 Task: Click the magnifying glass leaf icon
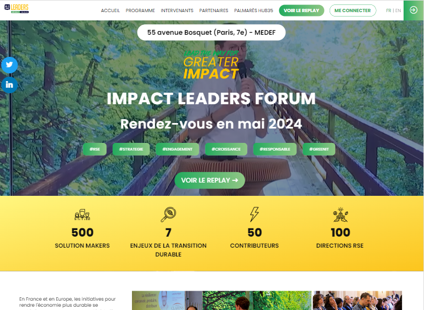168,215
